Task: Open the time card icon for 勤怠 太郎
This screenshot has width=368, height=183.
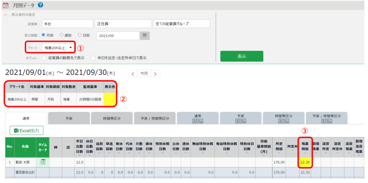Action: (42, 162)
